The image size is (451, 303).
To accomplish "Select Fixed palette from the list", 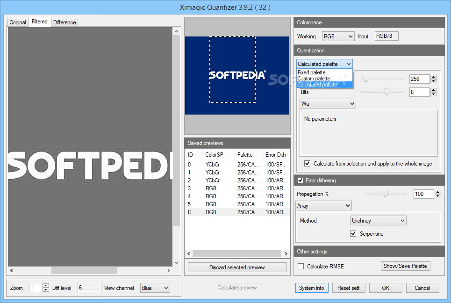I will (x=324, y=72).
